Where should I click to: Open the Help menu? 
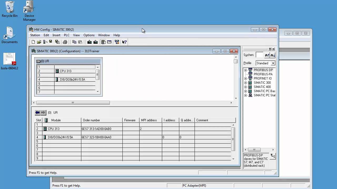pos(117,35)
